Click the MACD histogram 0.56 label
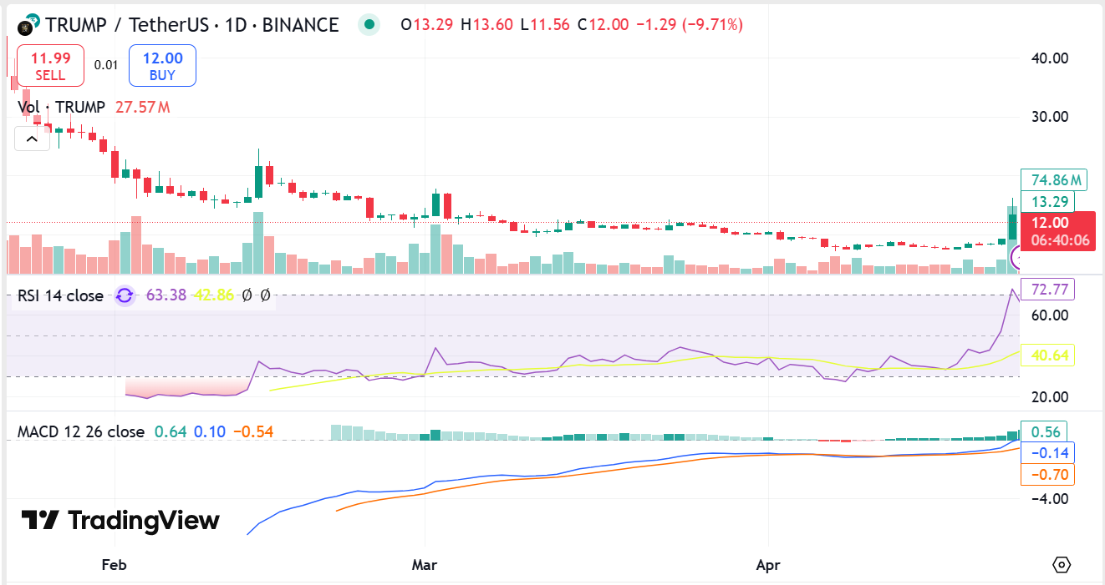The image size is (1105, 585). click(x=1046, y=432)
